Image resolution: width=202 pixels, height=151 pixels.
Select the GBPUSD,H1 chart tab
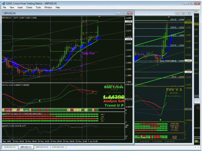26,147
